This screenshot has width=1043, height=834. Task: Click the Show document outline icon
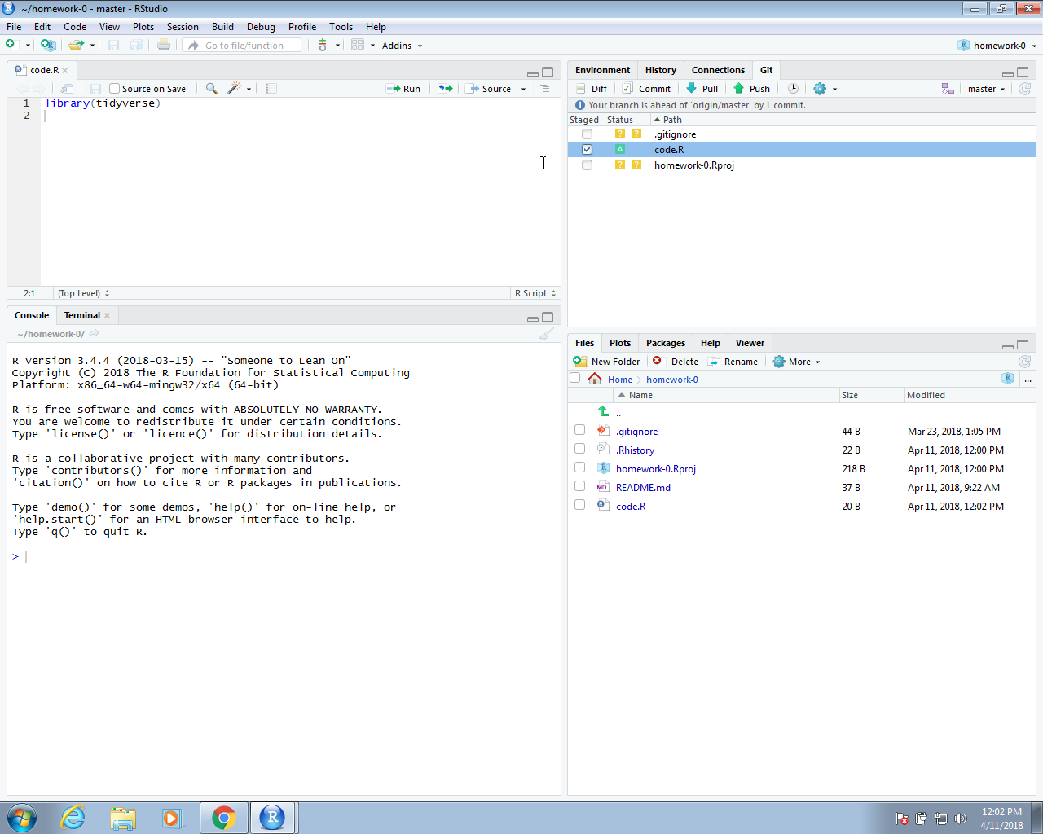544,88
